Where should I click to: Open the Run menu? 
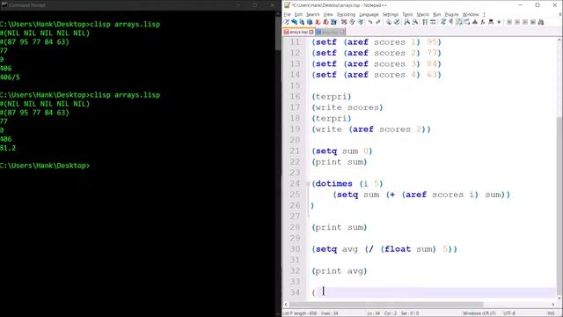coord(436,14)
